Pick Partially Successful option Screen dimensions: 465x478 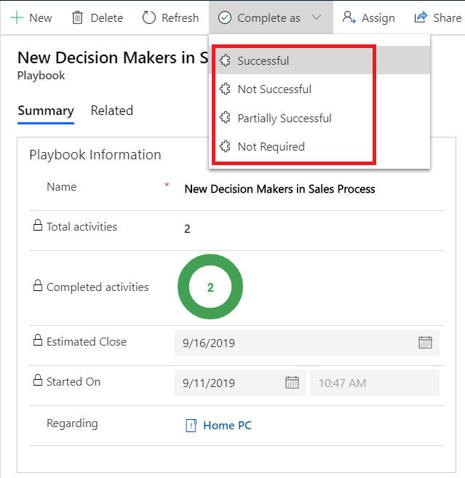284,118
